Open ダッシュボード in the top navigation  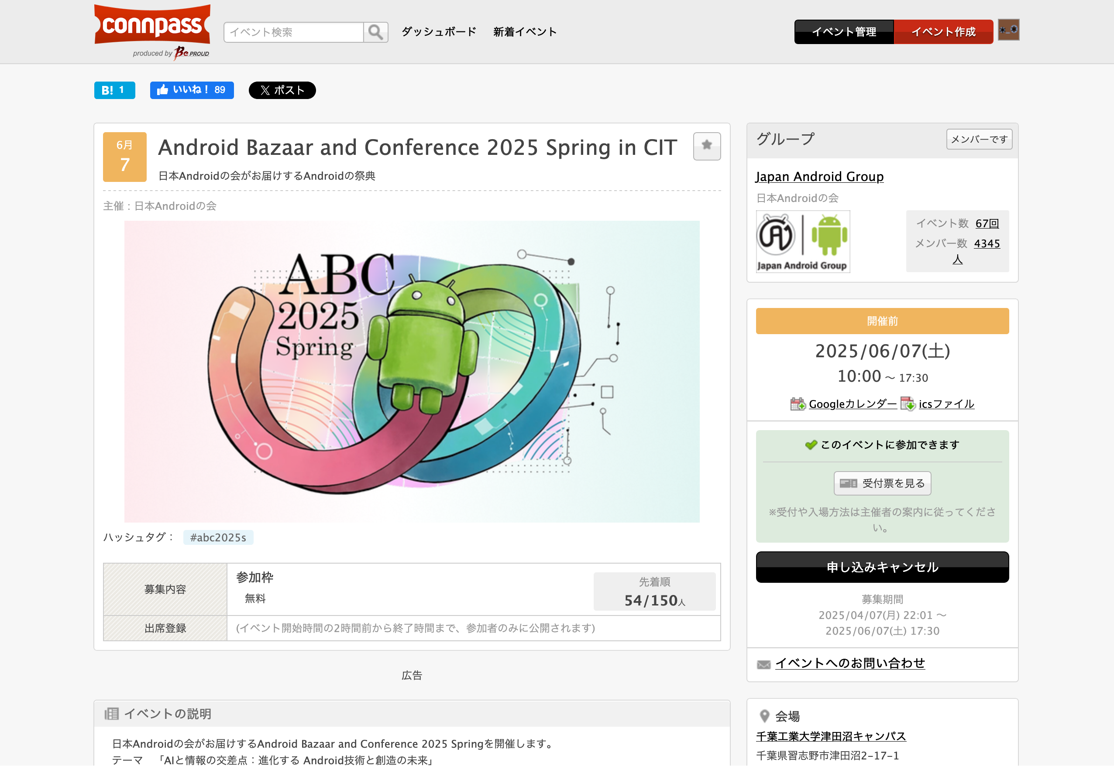[439, 32]
